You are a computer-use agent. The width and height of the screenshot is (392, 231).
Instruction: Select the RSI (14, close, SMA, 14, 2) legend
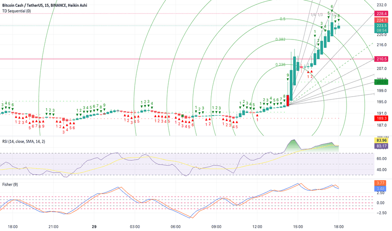[24, 142]
